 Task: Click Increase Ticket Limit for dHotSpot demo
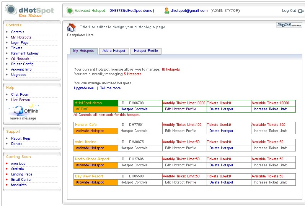(270, 109)
